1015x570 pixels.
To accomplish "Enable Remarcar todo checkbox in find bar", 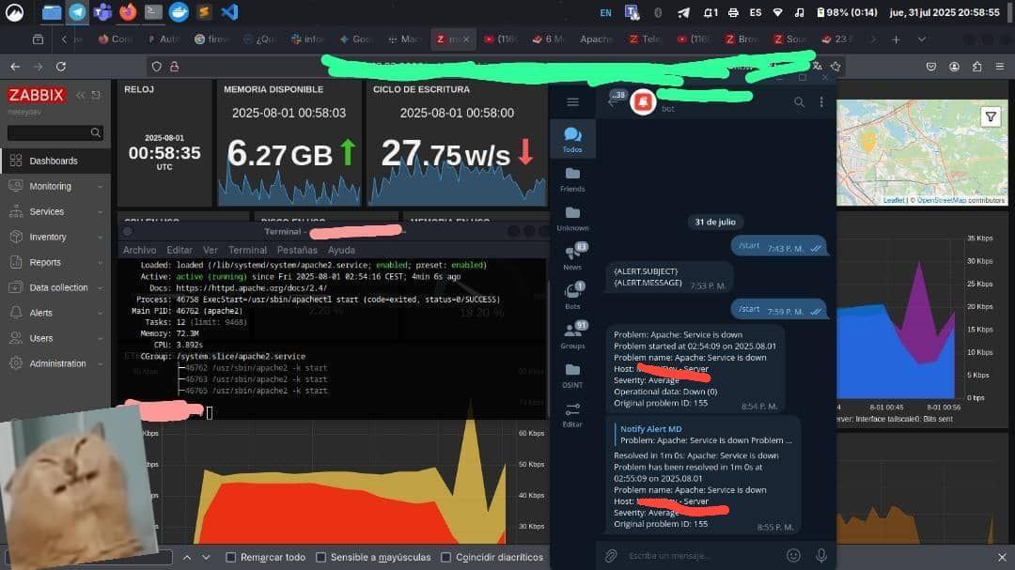I will coord(231,557).
